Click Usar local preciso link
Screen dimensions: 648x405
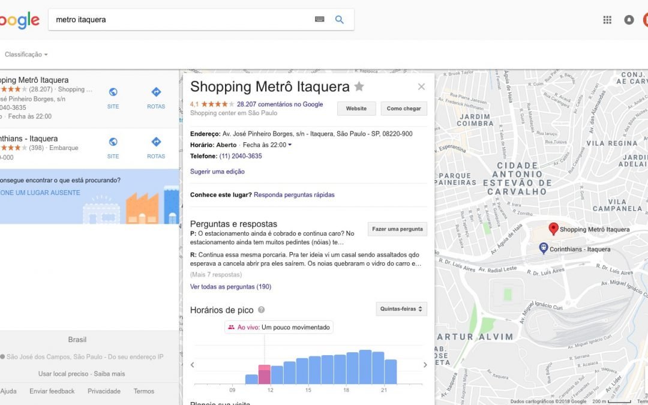(63, 374)
